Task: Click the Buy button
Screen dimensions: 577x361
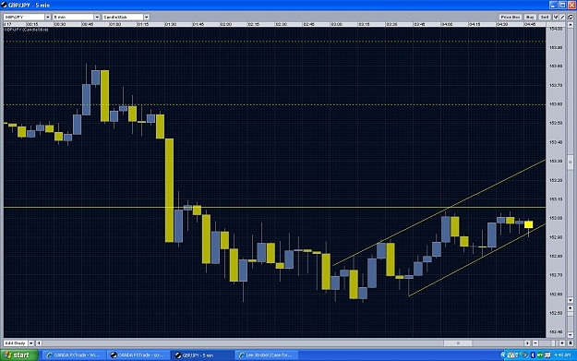Action: [x=530, y=17]
